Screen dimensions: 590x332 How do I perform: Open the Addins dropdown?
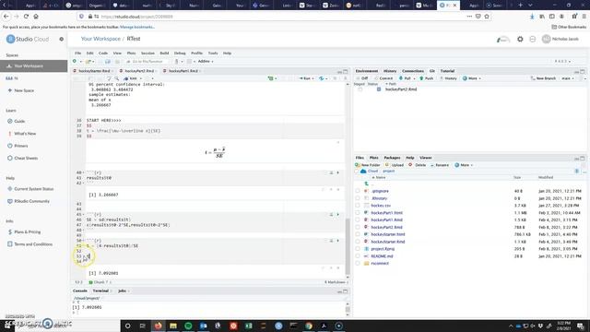[206, 62]
